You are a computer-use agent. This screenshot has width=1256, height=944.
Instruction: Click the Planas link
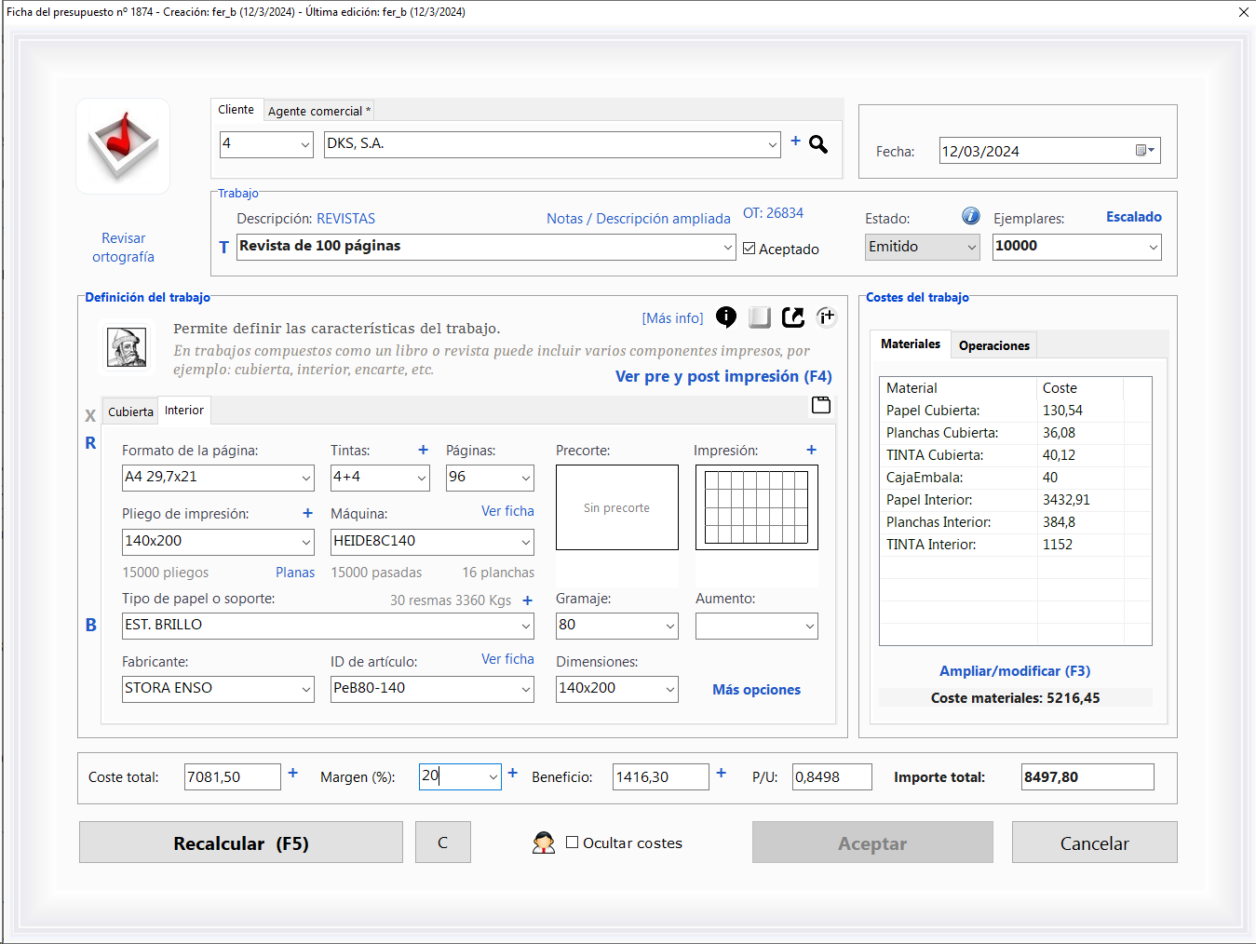(x=295, y=573)
